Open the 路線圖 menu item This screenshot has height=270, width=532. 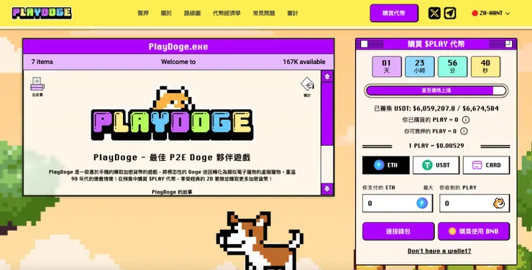pos(193,13)
